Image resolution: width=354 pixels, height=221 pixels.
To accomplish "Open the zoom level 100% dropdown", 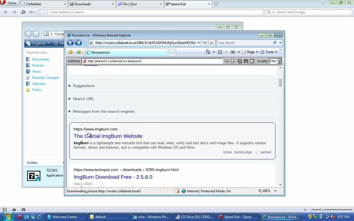I will [x=275, y=191].
